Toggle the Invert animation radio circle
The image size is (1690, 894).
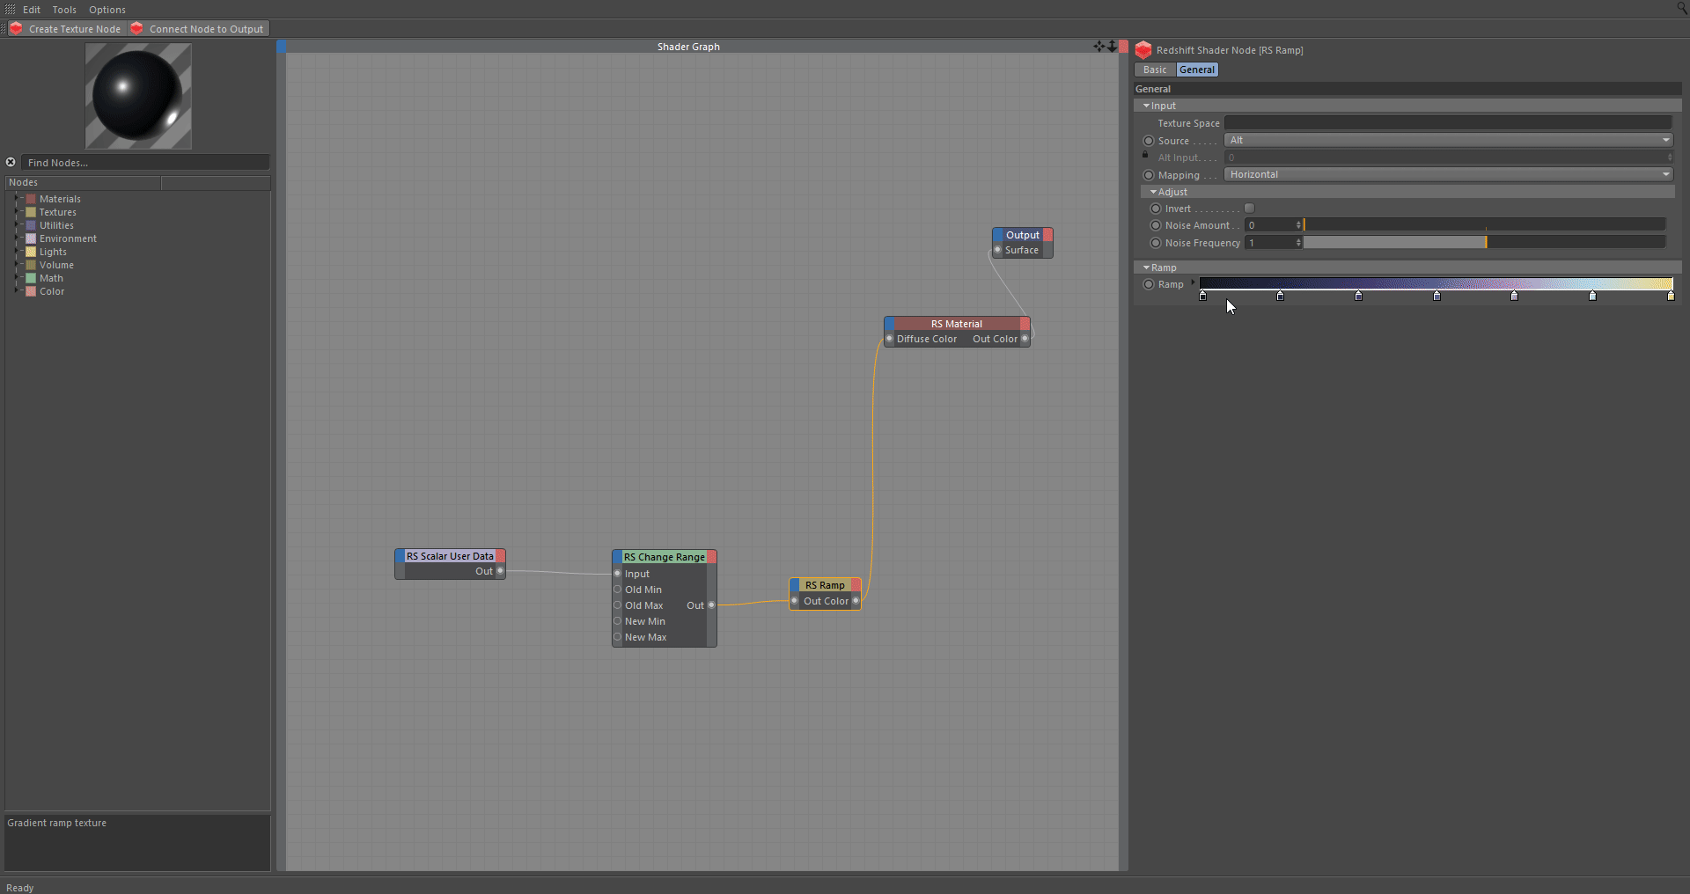click(1156, 209)
